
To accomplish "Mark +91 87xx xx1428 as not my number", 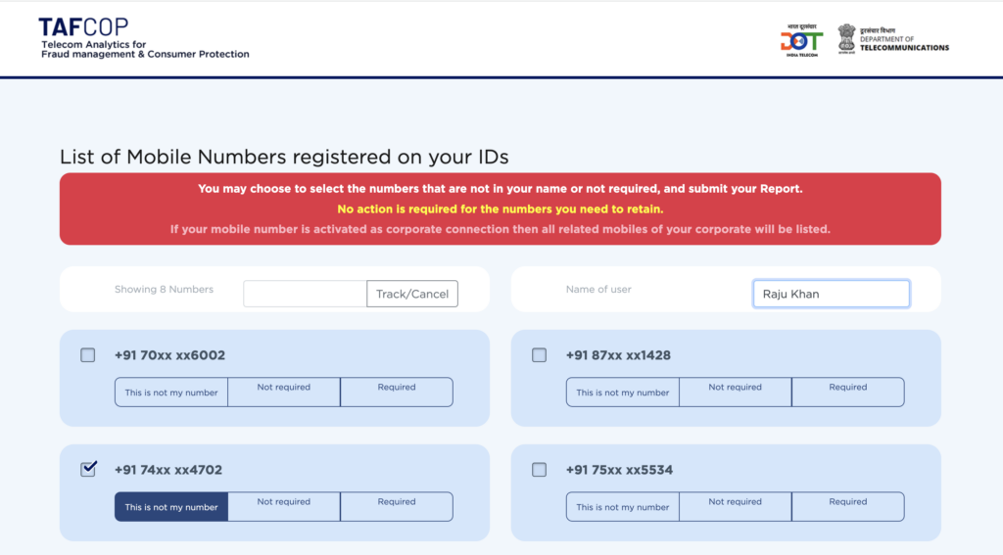I will [x=622, y=392].
